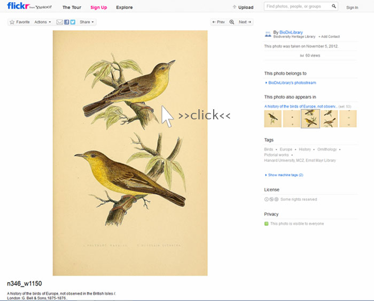The width and height of the screenshot is (374, 301).
Task: Open the Sign Up page
Action: [99, 7]
